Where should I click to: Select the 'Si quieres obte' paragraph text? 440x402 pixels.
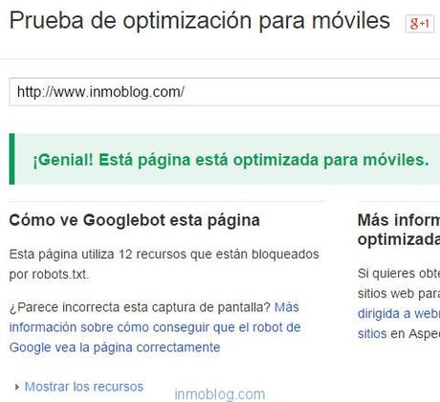(x=399, y=274)
